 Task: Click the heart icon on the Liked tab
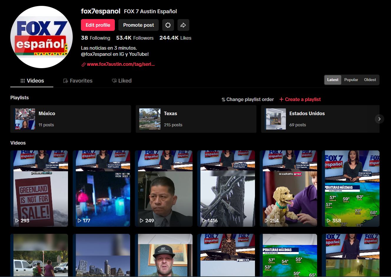[114, 81]
